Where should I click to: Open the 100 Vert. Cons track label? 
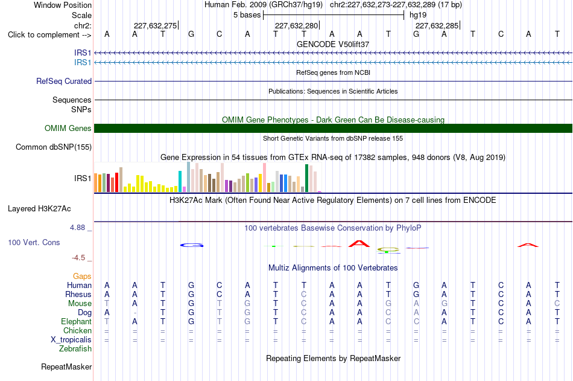34,242
